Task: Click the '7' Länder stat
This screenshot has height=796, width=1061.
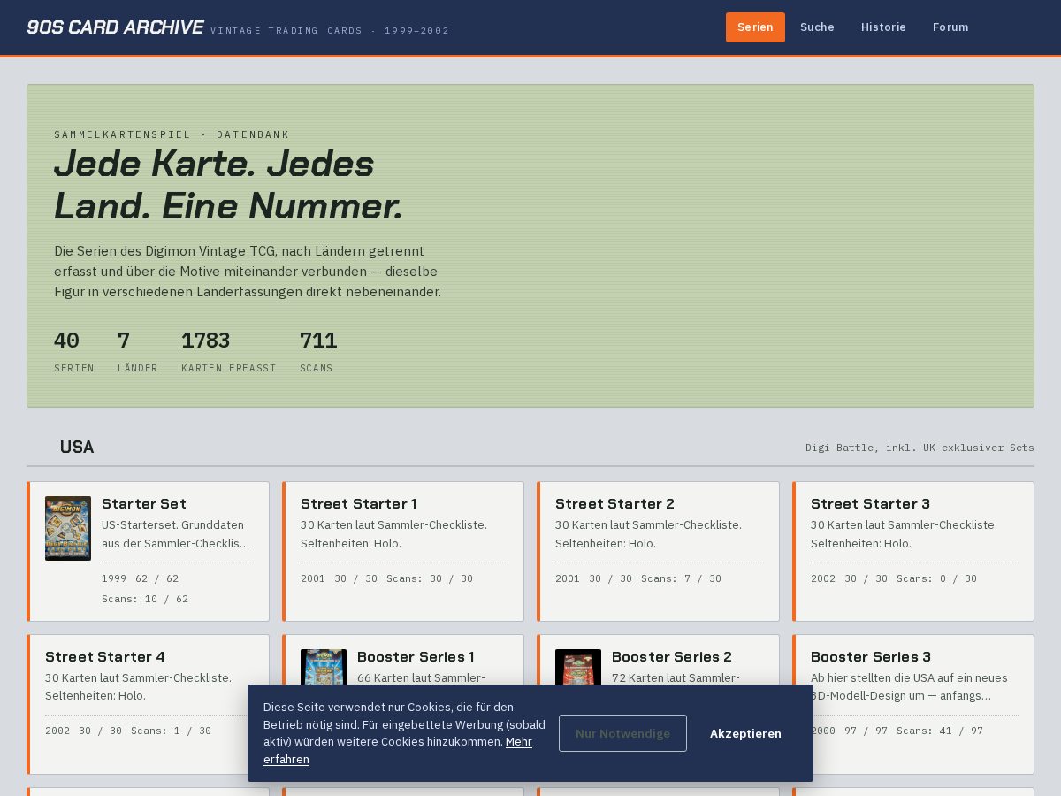Action: 137,351
